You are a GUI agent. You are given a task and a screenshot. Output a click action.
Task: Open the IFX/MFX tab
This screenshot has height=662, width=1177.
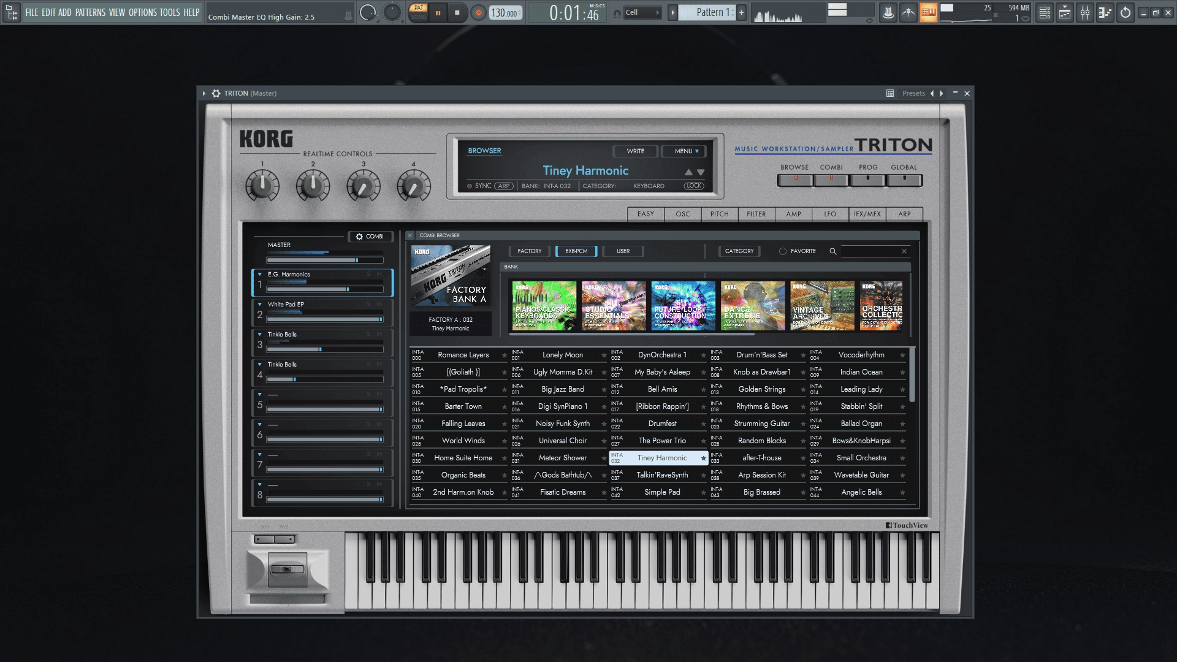[x=867, y=215]
